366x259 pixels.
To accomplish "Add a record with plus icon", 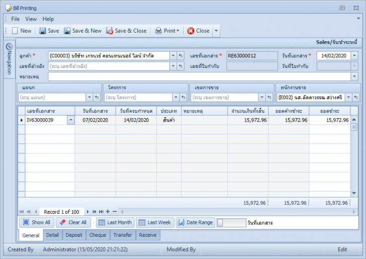I will pyautogui.click(x=108, y=212).
